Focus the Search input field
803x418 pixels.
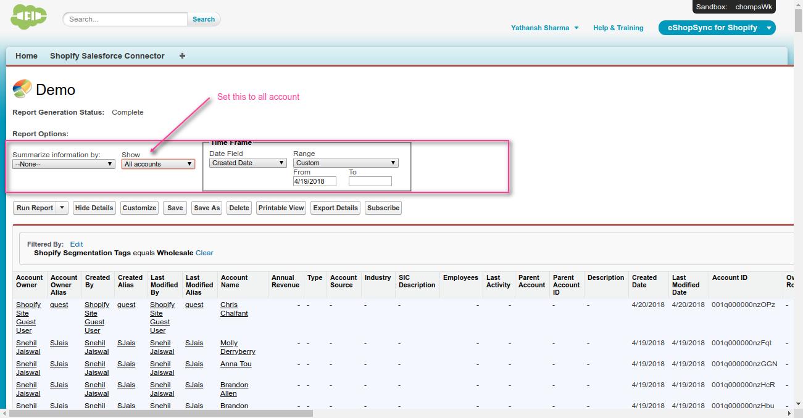click(x=125, y=19)
